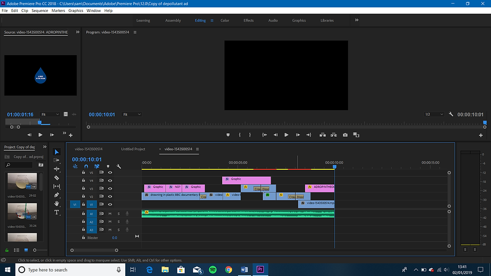This screenshot has width=491, height=276.
Task: Open playback resolution 1/2 dropdown
Action: tap(434, 115)
